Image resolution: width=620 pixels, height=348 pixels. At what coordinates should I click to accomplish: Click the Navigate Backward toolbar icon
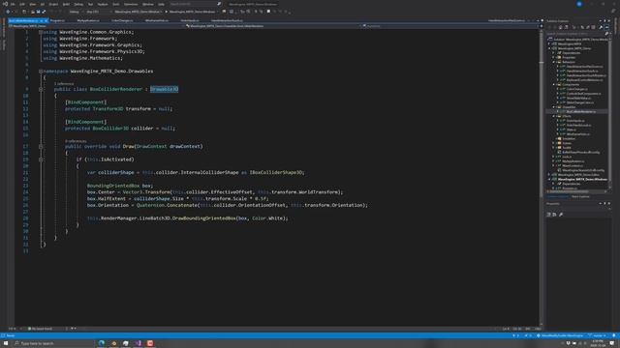(x=8, y=12)
